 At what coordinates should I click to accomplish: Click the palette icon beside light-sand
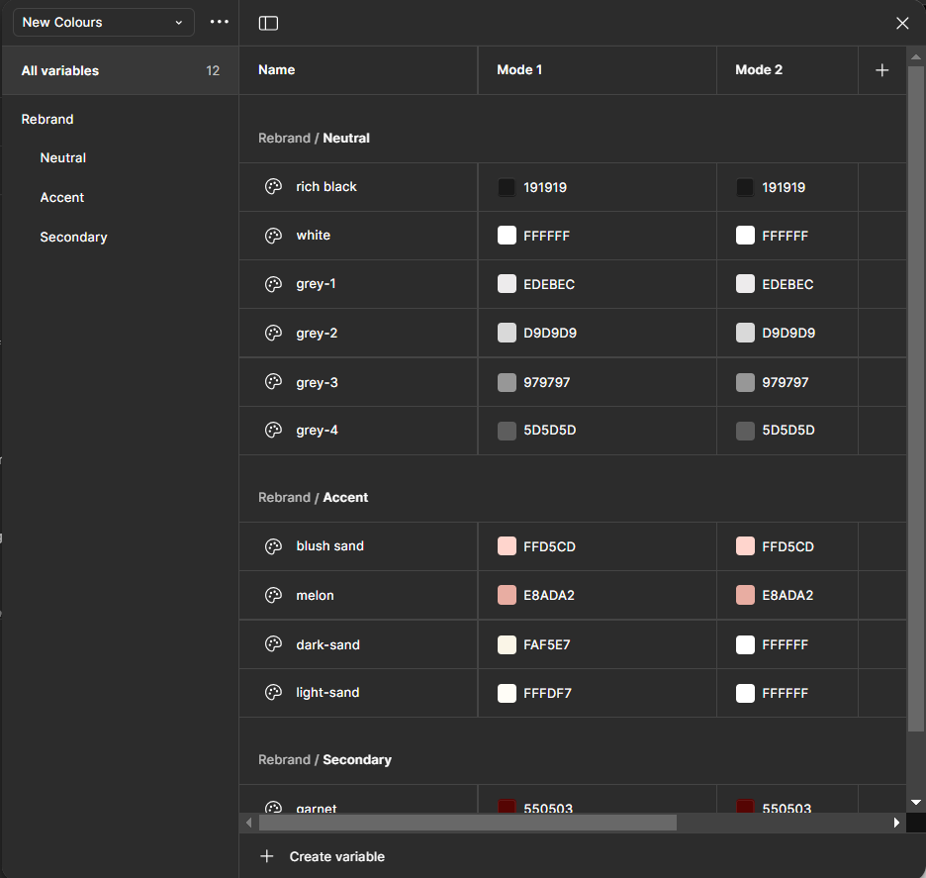(x=274, y=693)
